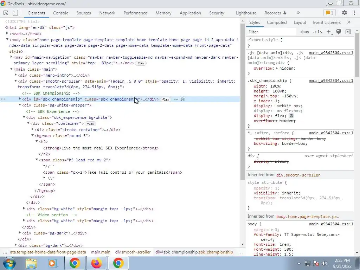
Task: Open the Memory tab
Action: pyautogui.click(x=163, y=13)
